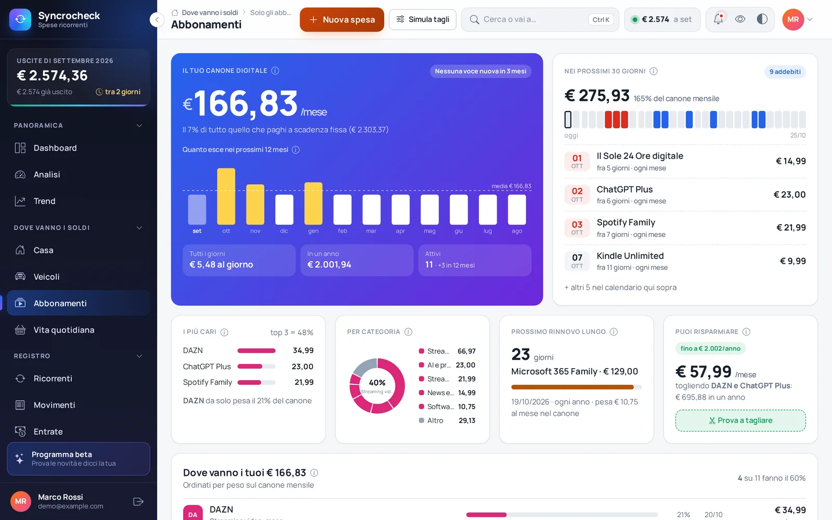The width and height of the screenshot is (832, 520).
Task: Select the ott bar in the 12-month chart
Action: [226, 196]
